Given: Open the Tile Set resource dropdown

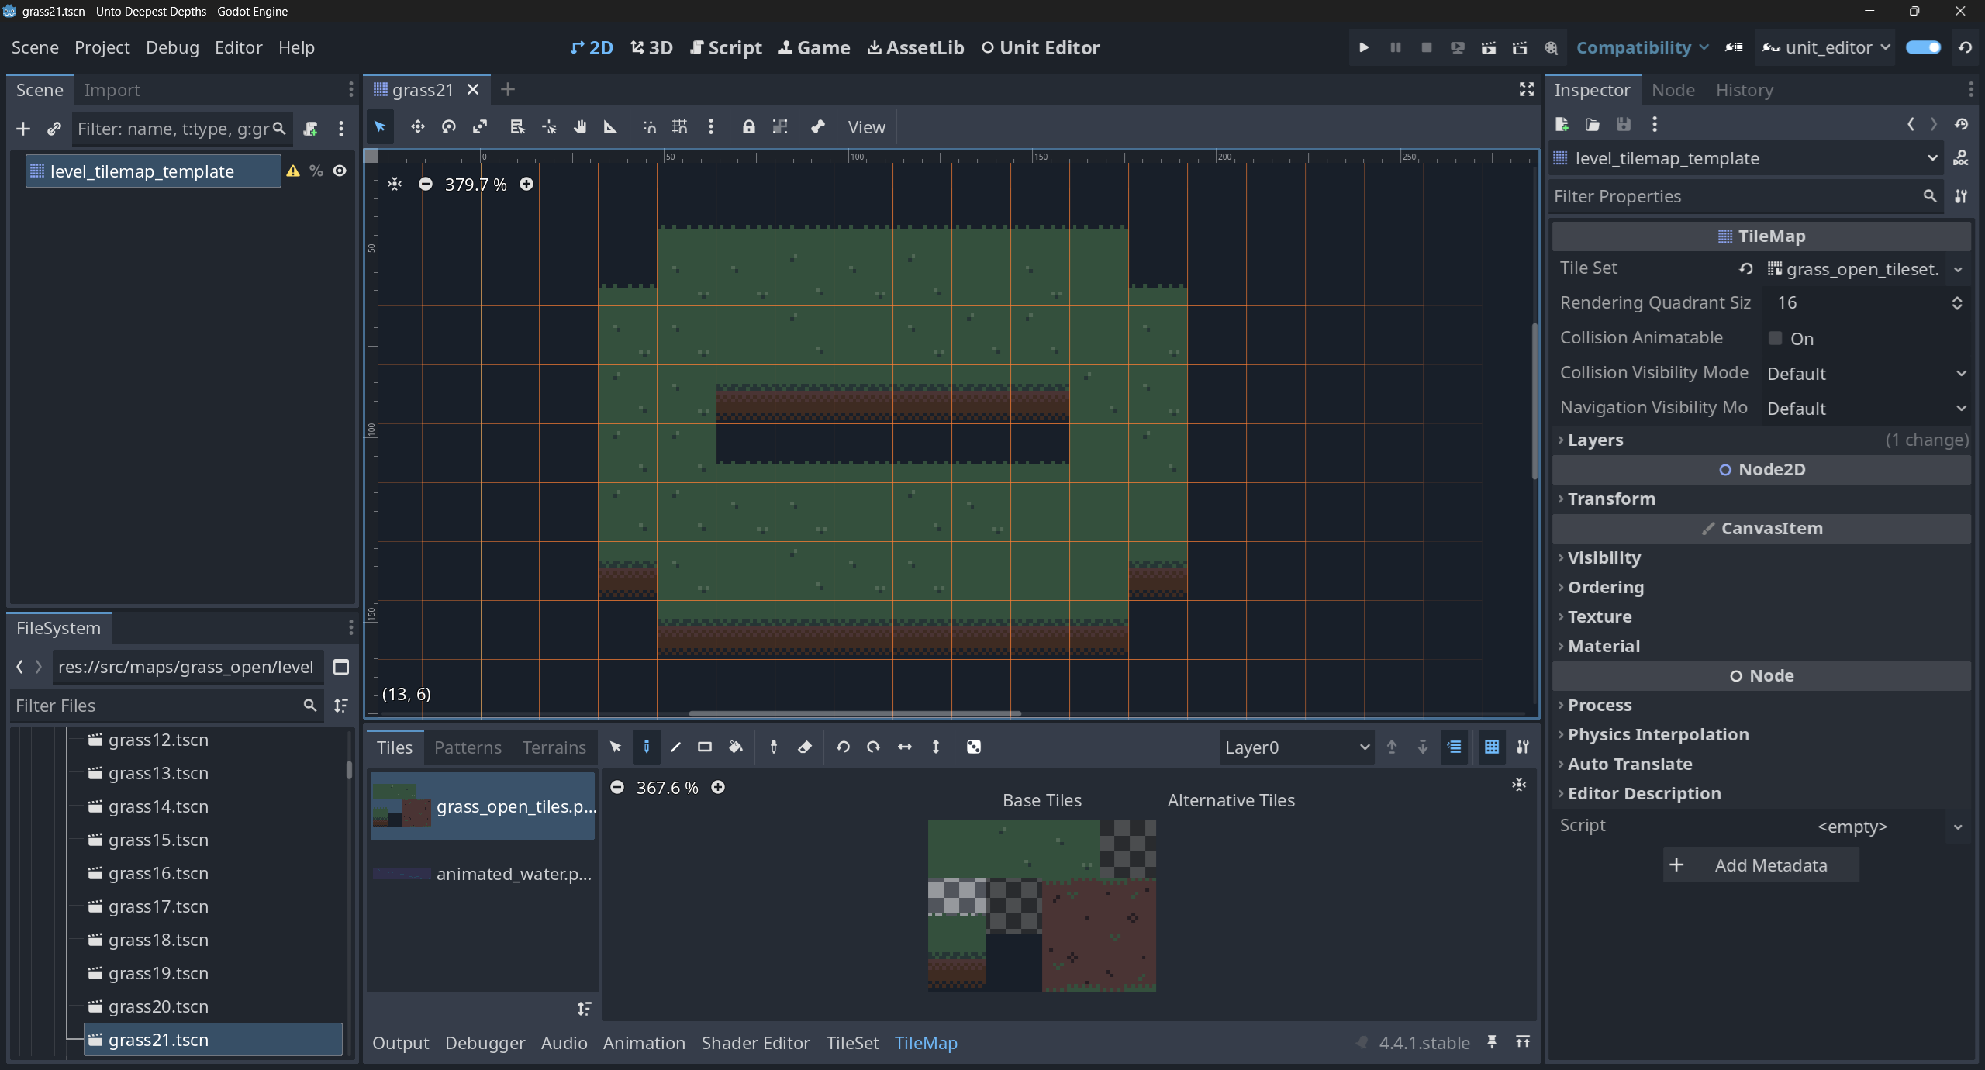Looking at the screenshot, I should (1958, 269).
